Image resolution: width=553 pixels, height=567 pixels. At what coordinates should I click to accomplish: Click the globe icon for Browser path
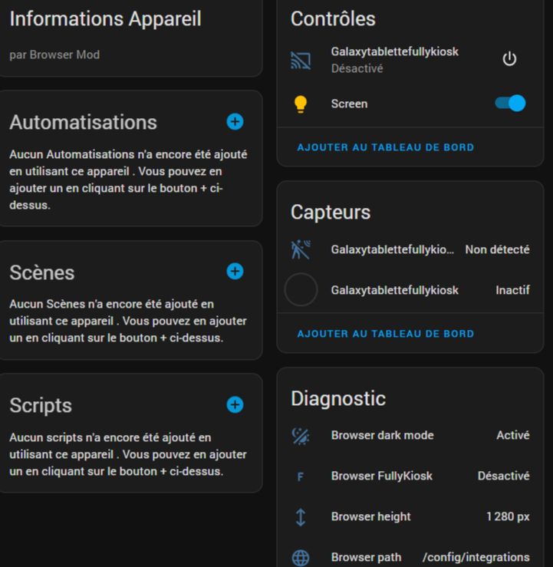pyautogui.click(x=301, y=558)
